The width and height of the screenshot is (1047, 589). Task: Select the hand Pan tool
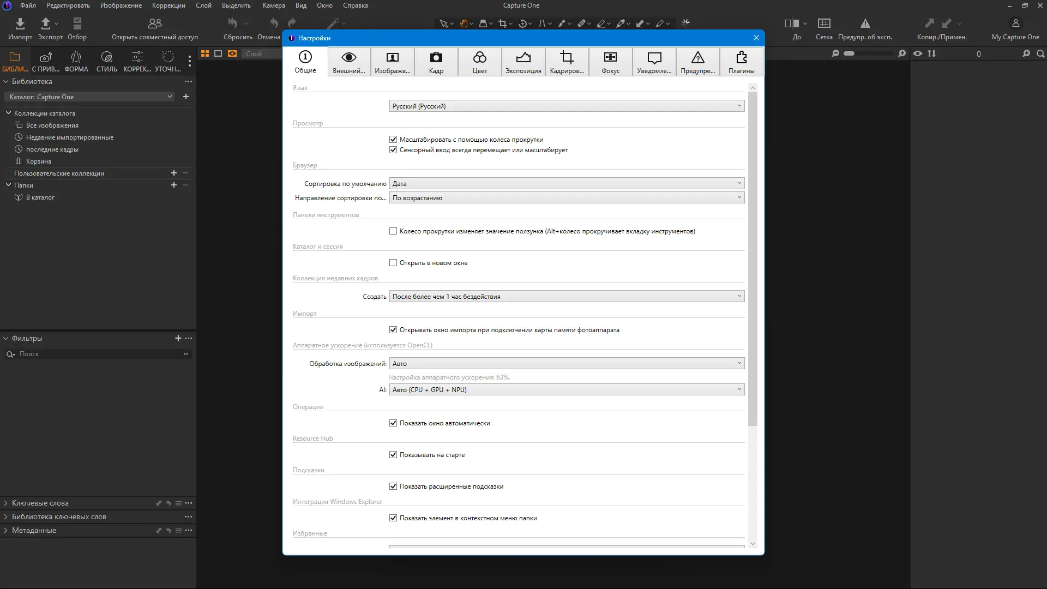tap(464, 23)
